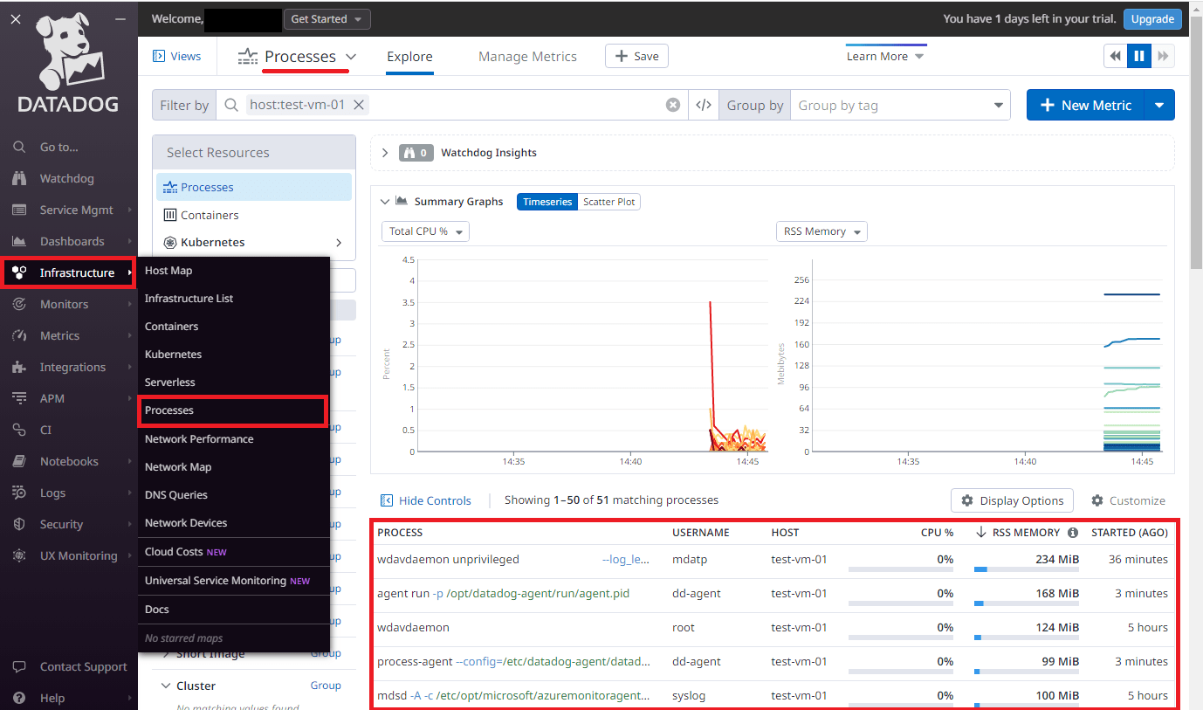Screen dimensions: 1203x710
Task: Choose Kubernetes in the Infrastructure submenu
Action: [x=173, y=355]
